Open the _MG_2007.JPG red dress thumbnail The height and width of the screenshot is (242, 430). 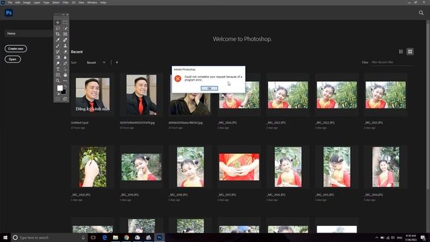point(239,167)
